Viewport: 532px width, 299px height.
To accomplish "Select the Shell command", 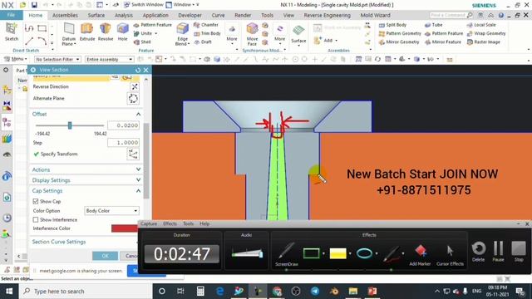I will click(x=142, y=42).
